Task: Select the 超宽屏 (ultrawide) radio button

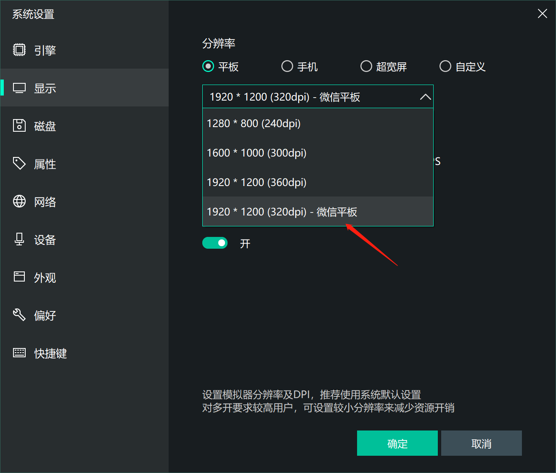Action: tap(366, 66)
